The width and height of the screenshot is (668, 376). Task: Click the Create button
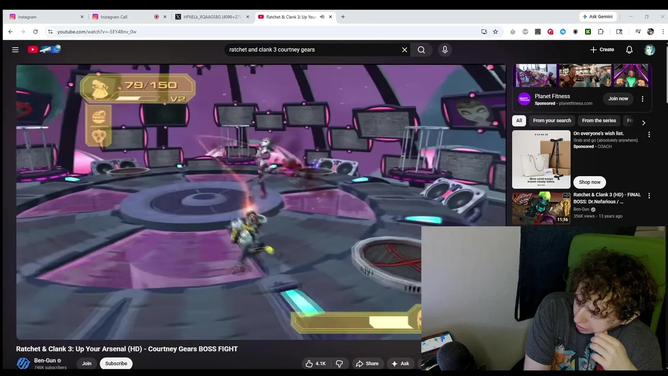pyautogui.click(x=602, y=50)
